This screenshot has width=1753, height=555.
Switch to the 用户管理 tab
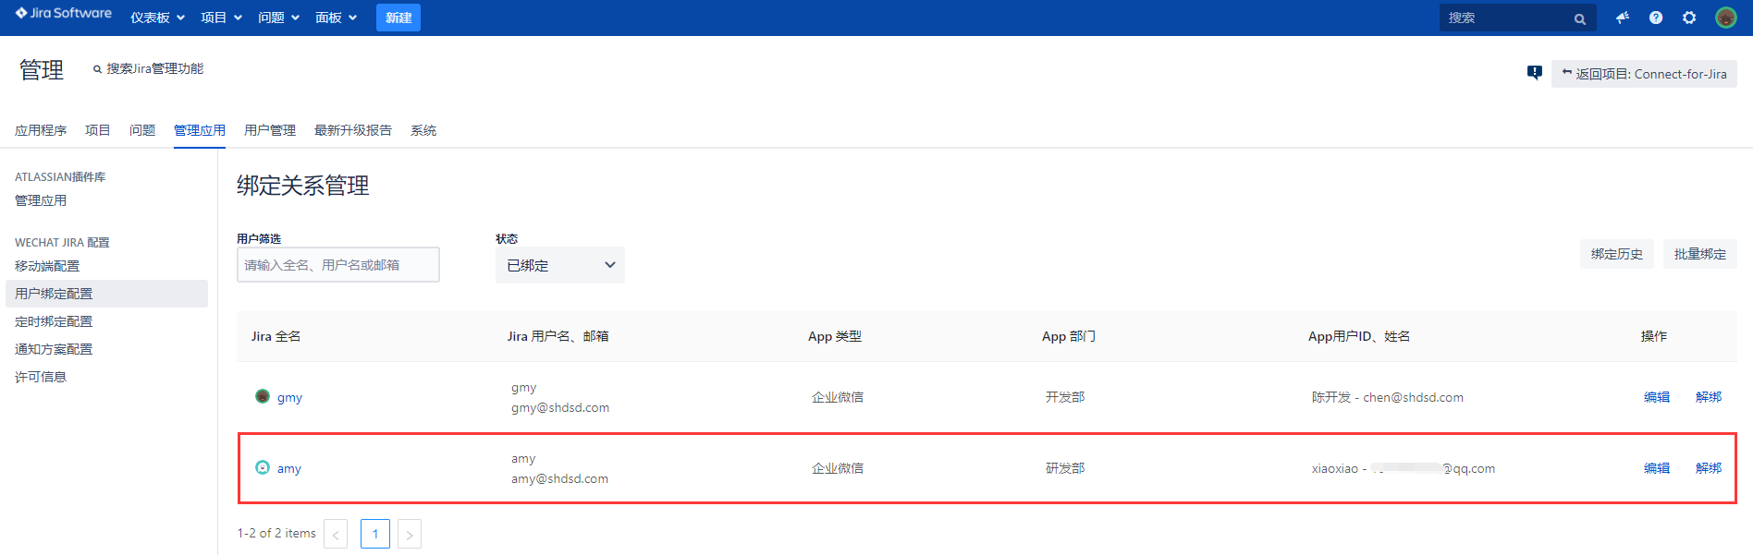click(x=270, y=130)
